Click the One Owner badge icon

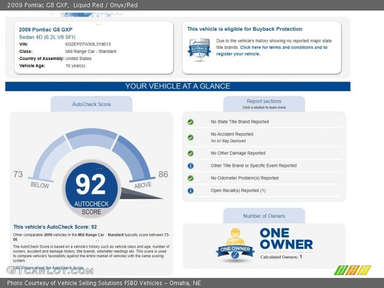(x=235, y=245)
